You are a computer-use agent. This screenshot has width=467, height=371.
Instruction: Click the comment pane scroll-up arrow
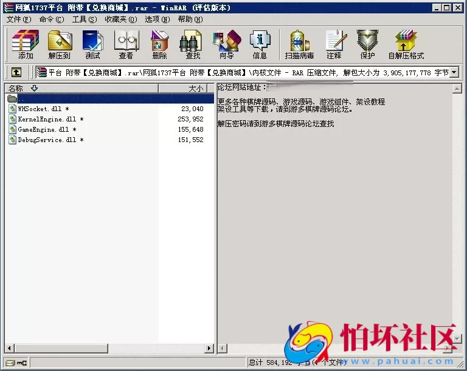pos(457,89)
